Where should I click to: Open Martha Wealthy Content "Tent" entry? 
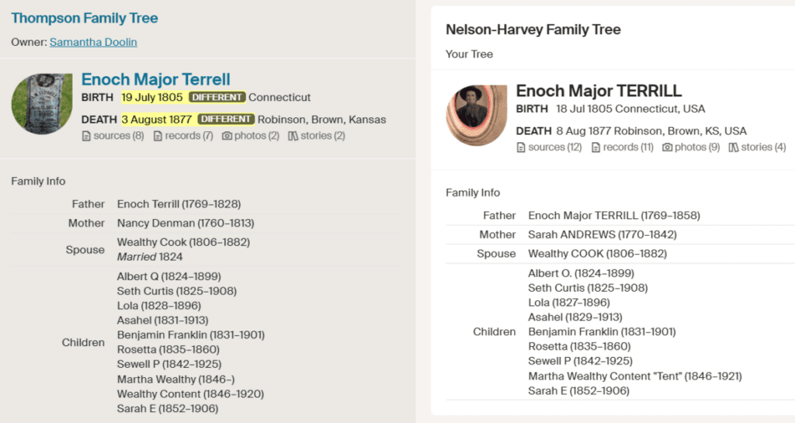(x=634, y=376)
